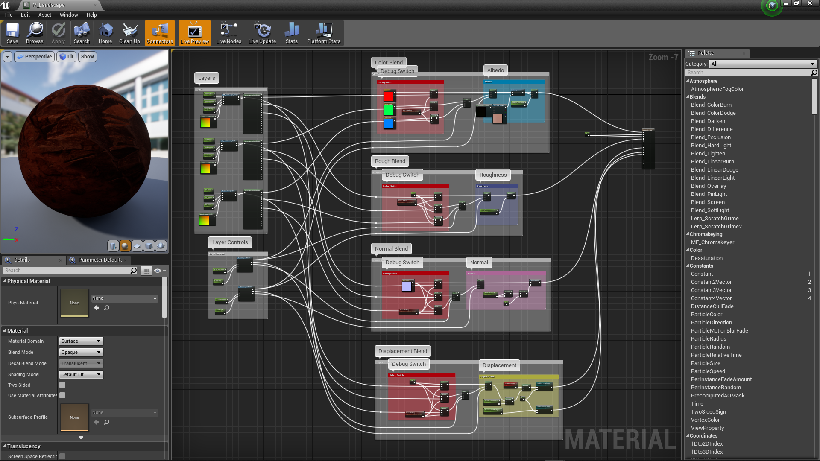Image resolution: width=820 pixels, height=461 pixels.
Task: Enable the Two Sided checkbox
Action: tap(62, 385)
